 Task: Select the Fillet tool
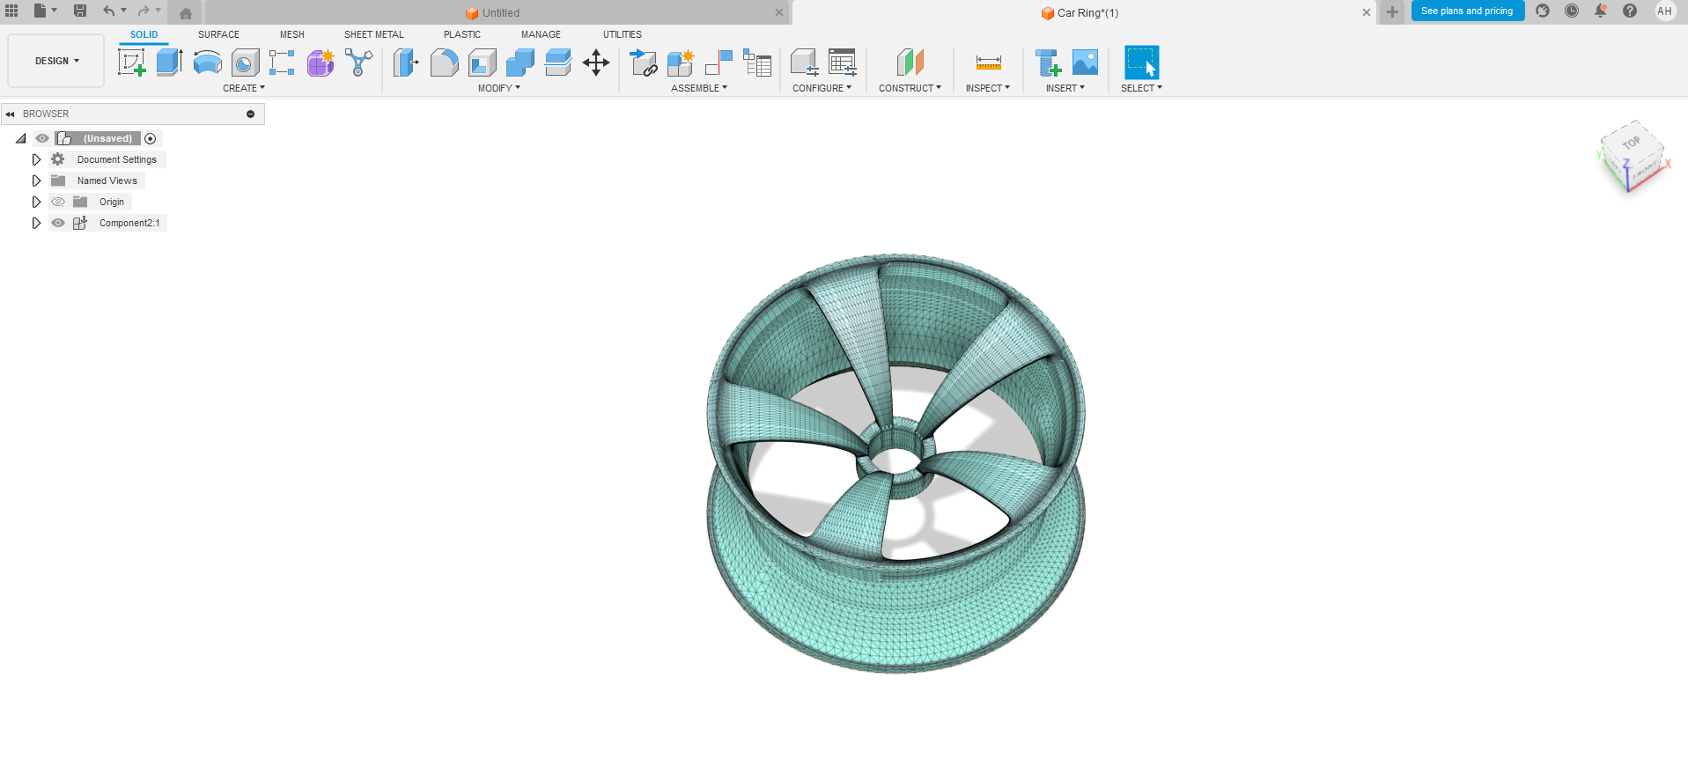pyautogui.click(x=444, y=63)
